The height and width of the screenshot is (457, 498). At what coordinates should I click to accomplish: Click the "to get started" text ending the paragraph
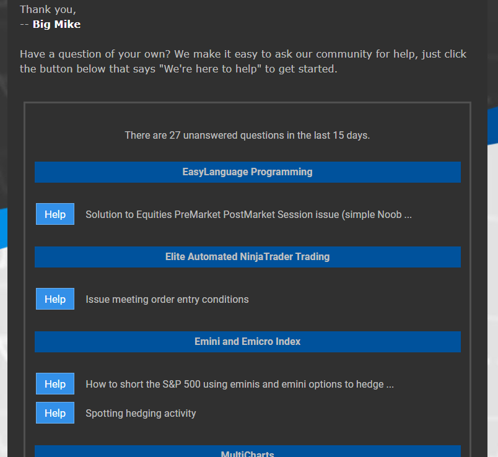click(x=301, y=69)
